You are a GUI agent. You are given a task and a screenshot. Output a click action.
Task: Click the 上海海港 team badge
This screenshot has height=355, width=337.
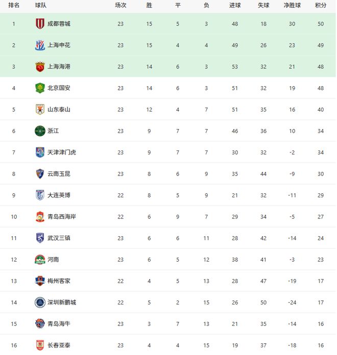(x=40, y=66)
